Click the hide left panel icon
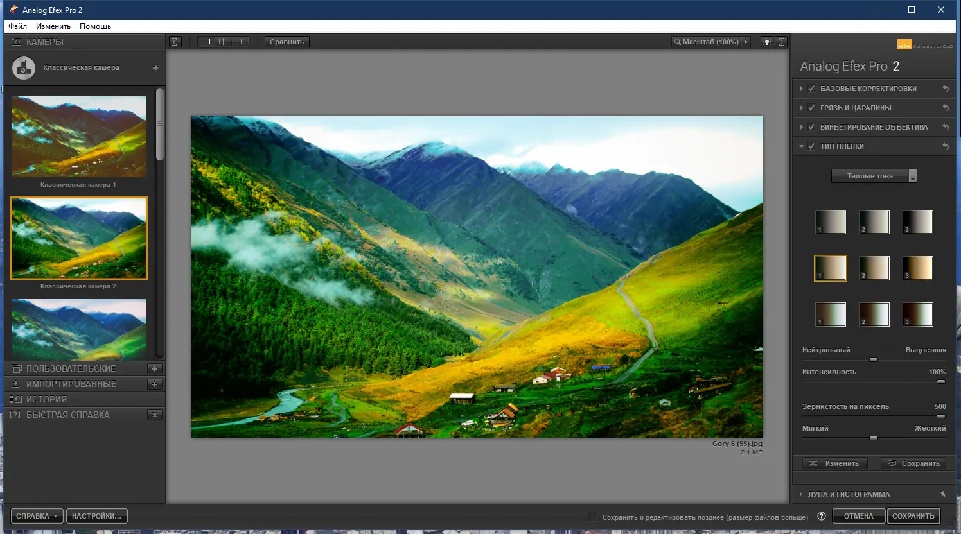The width and height of the screenshot is (961, 534). tap(175, 42)
